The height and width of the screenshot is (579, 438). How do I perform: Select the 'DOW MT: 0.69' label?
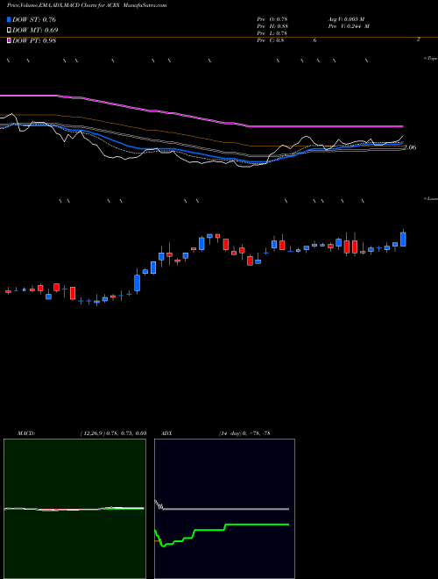tap(35, 30)
